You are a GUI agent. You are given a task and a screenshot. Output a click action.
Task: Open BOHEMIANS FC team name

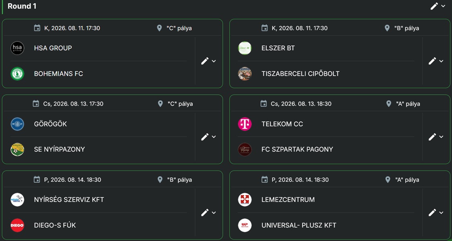click(59, 74)
